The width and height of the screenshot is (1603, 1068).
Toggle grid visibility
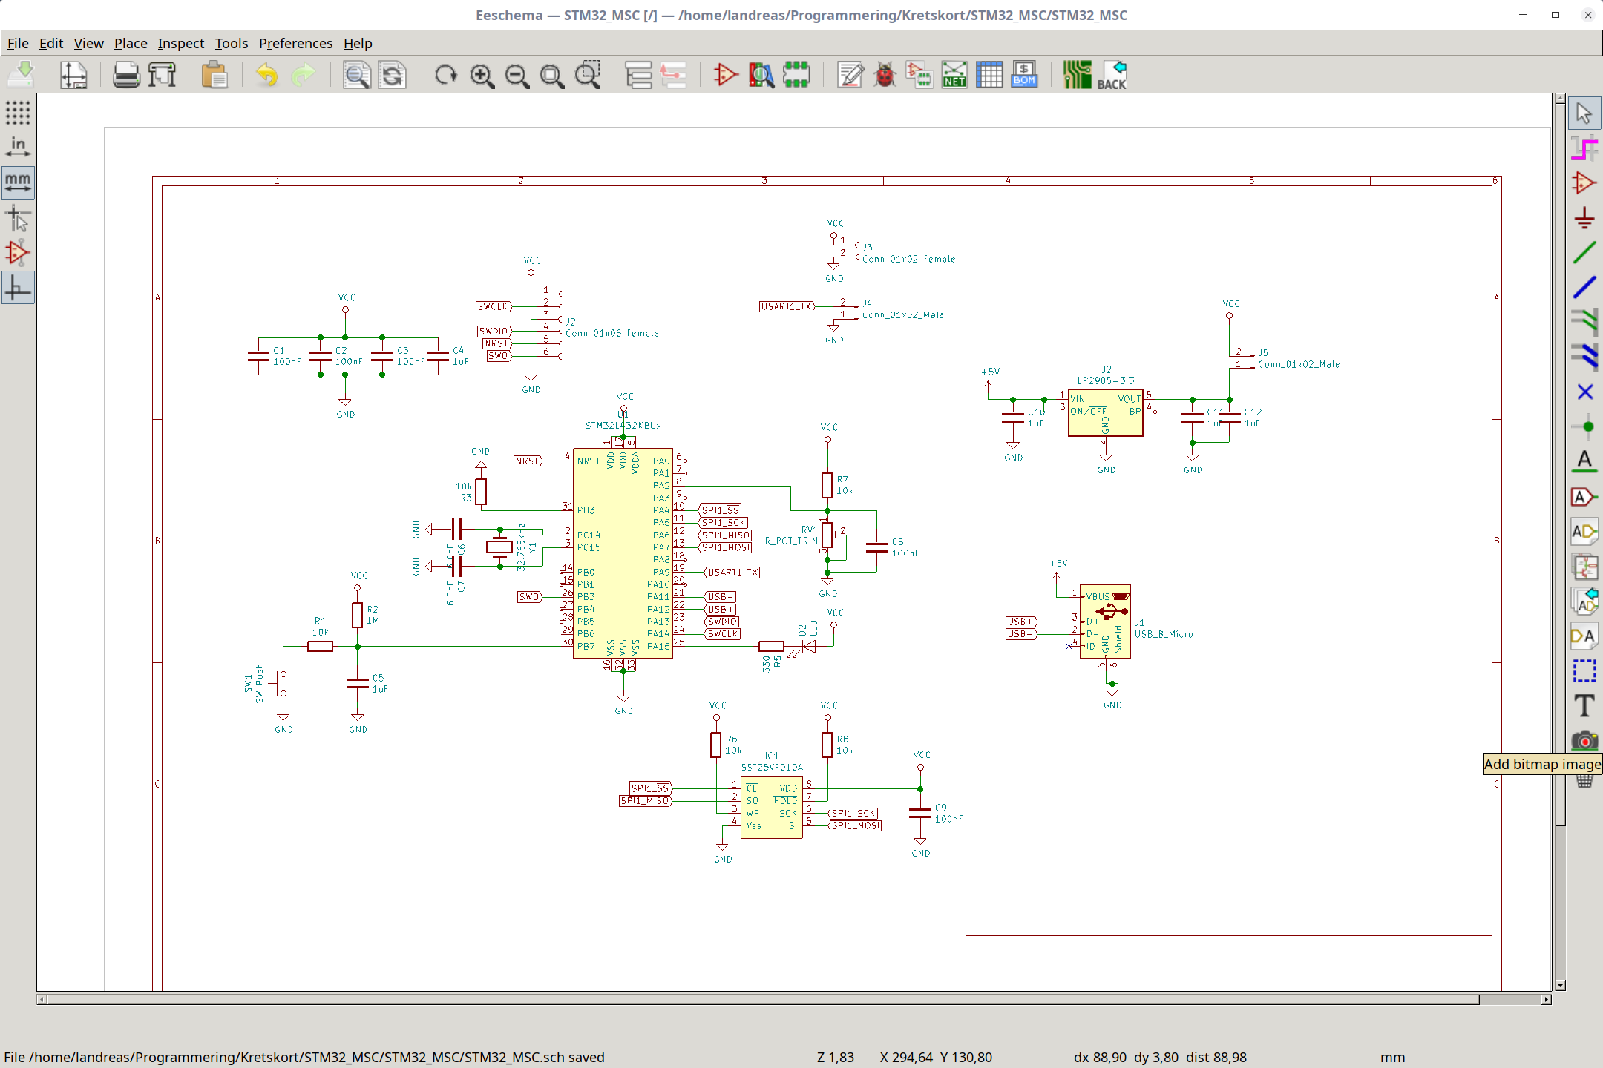coord(18,113)
